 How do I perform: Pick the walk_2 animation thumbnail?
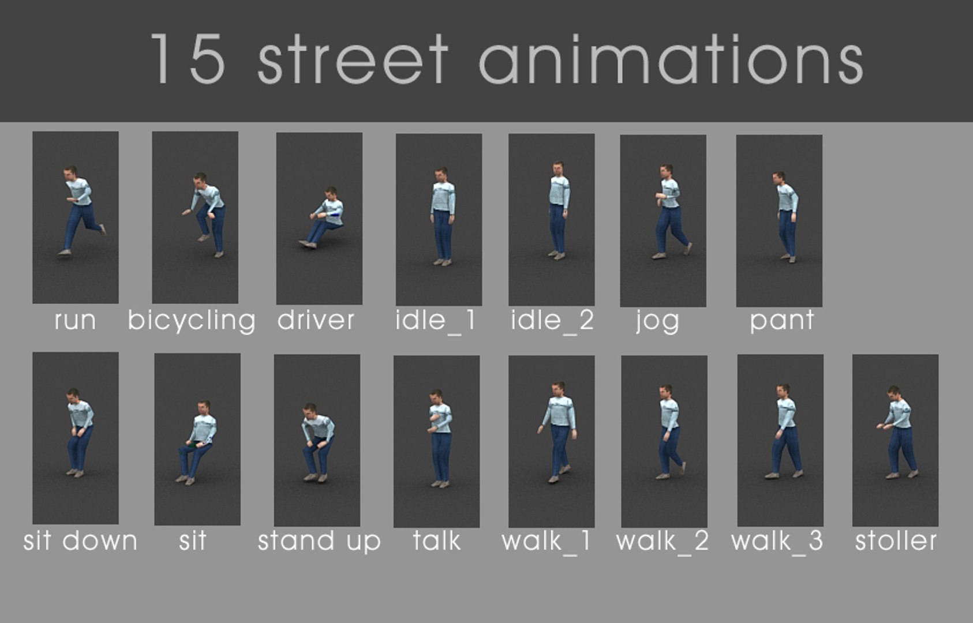click(x=664, y=442)
